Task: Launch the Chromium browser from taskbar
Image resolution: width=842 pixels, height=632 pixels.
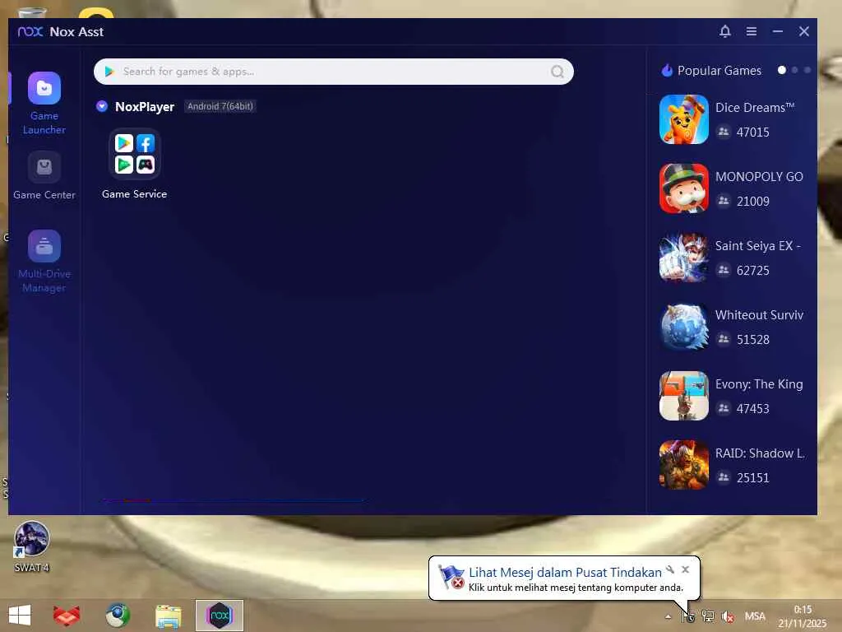Action: click(x=118, y=616)
